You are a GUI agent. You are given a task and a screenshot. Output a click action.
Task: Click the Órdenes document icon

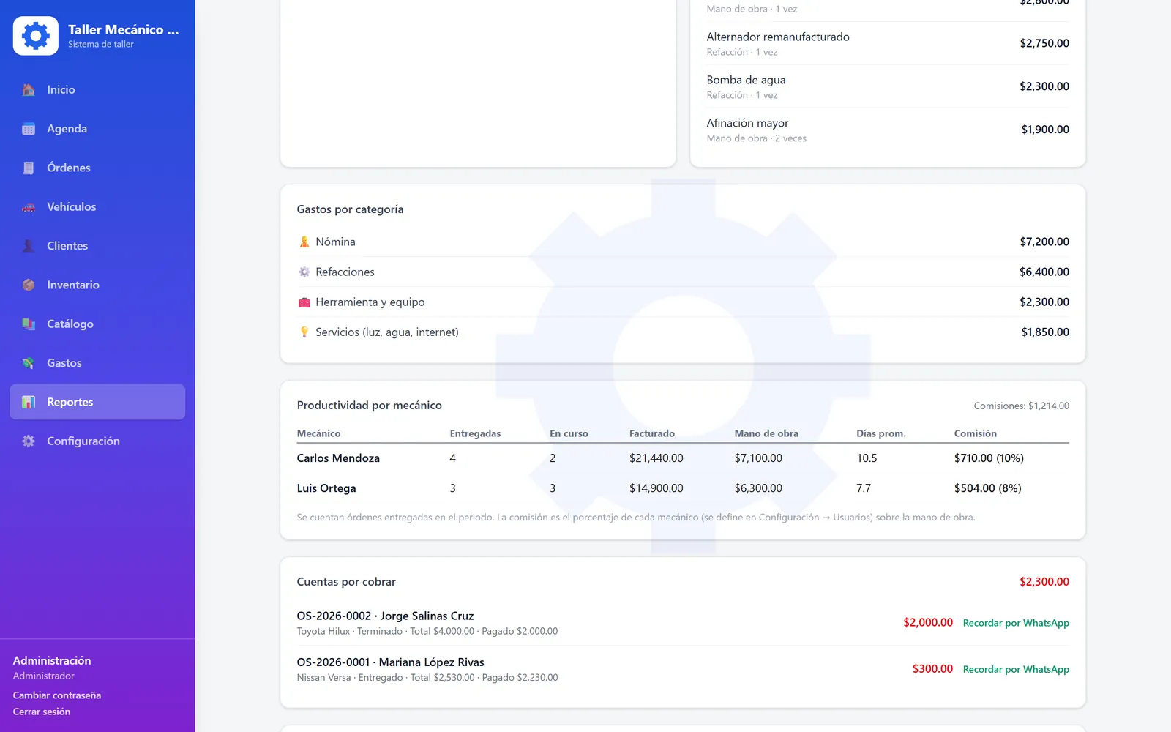29,168
